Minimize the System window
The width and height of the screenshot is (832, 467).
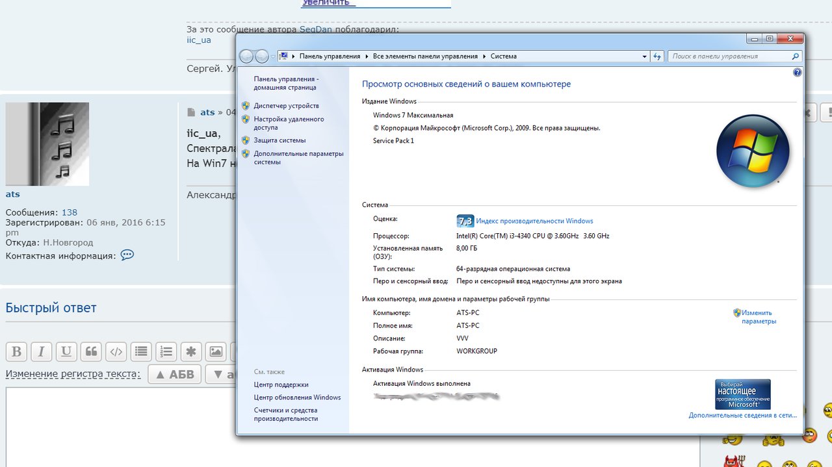coord(755,39)
